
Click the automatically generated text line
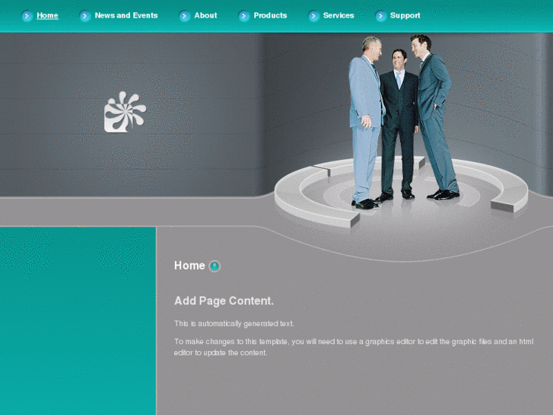[x=234, y=324]
